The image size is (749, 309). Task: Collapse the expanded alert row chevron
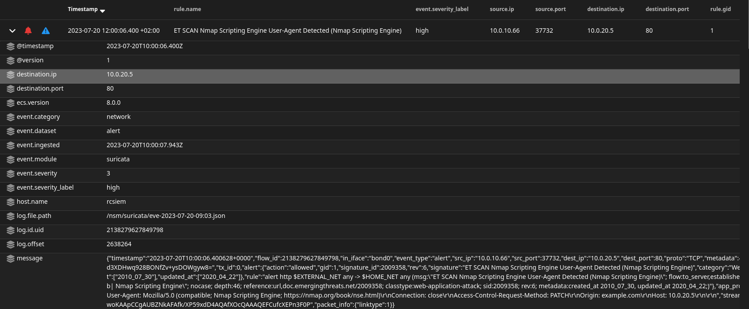pos(12,31)
